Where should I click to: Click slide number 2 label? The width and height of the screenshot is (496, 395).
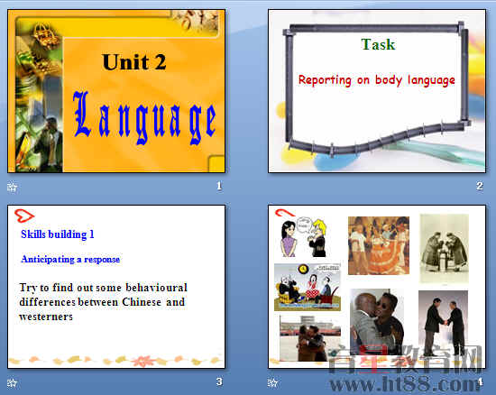(x=480, y=186)
